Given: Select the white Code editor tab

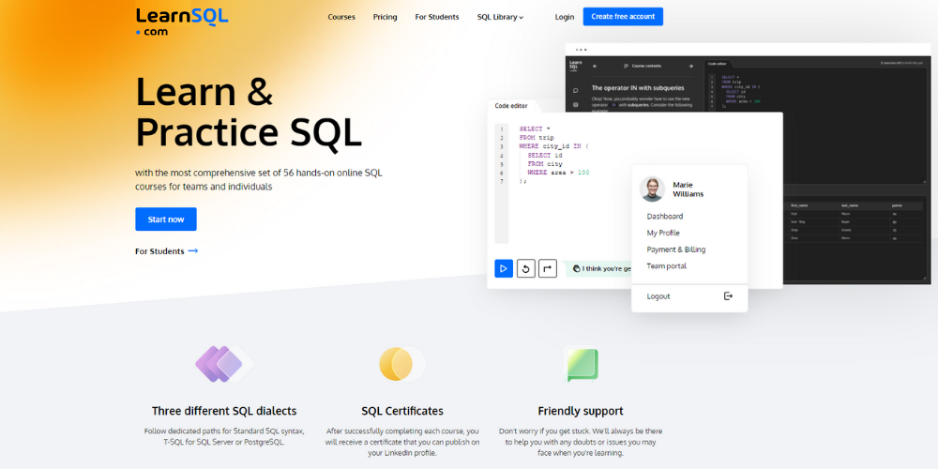Looking at the screenshot, I should tap(511, 106).
